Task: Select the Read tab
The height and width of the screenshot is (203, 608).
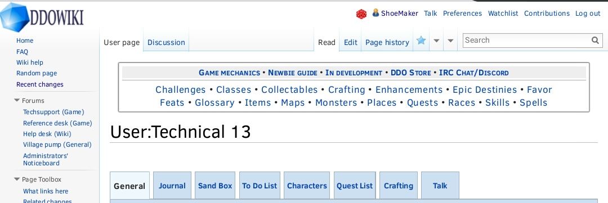Action: tap(327, 42)
